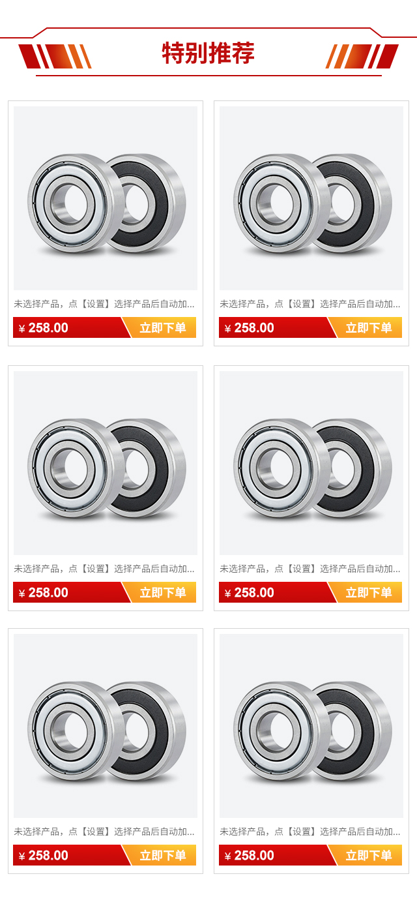The width and height of the screenshot is (417, 904).
Task: Click 立即下单 on the fifth product card
Action: click(163, 855)
